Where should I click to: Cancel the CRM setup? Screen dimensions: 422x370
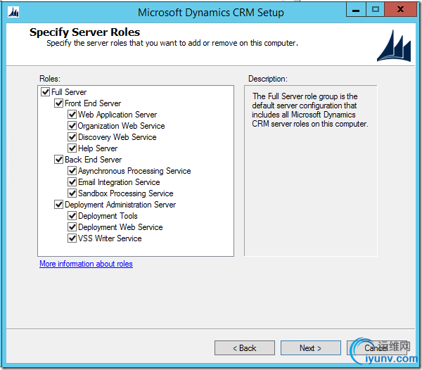(377, 348)
